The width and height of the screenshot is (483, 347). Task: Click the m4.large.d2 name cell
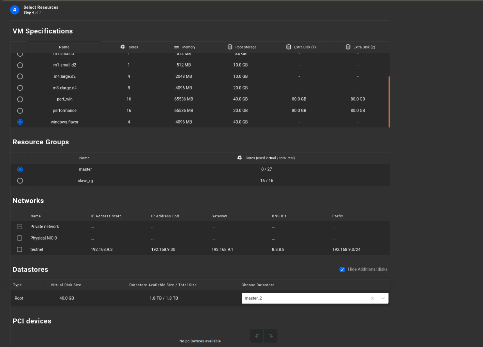click(x=65, y=76)
